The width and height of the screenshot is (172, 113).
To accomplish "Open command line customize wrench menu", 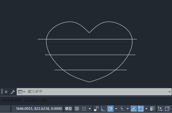I will pyautogui.click(x=13, y=92).
